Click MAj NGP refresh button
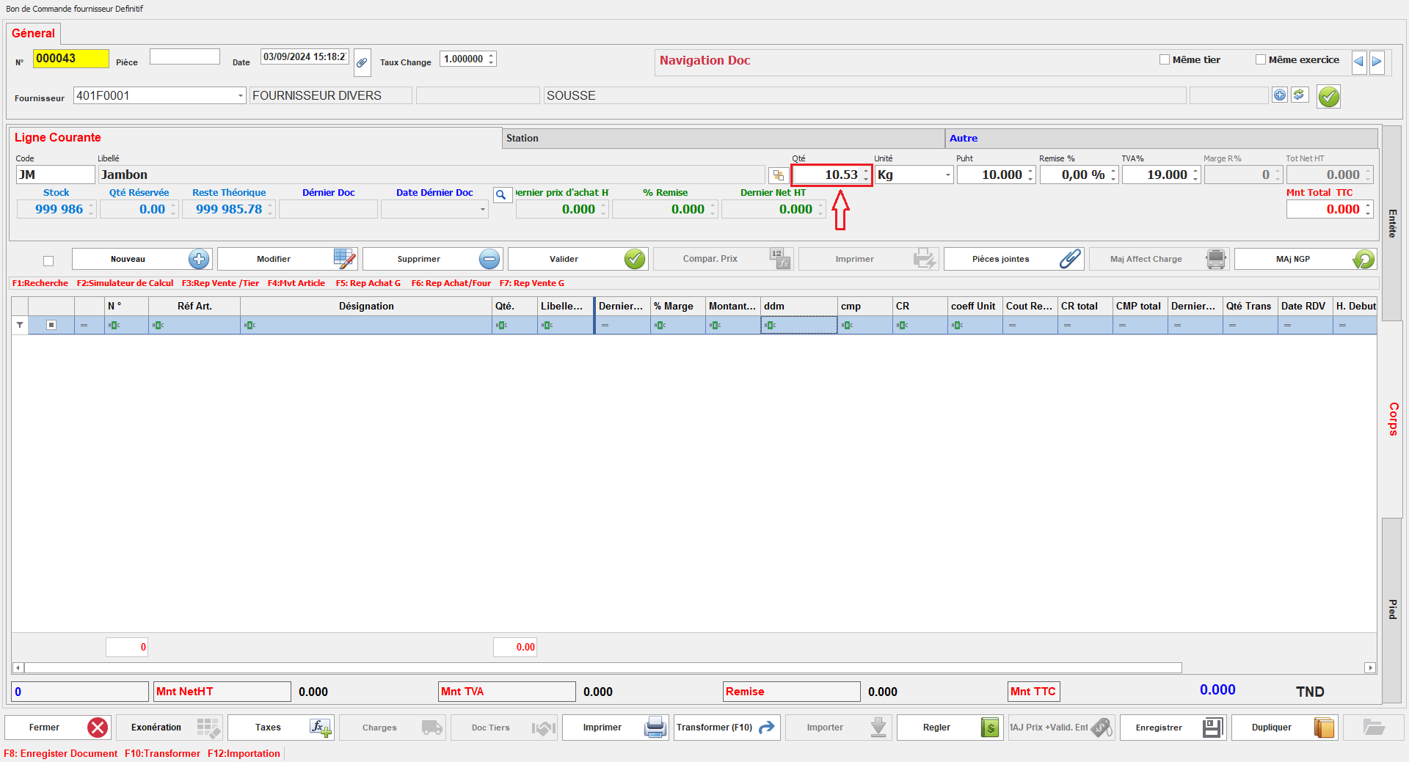 [1305, 259]
